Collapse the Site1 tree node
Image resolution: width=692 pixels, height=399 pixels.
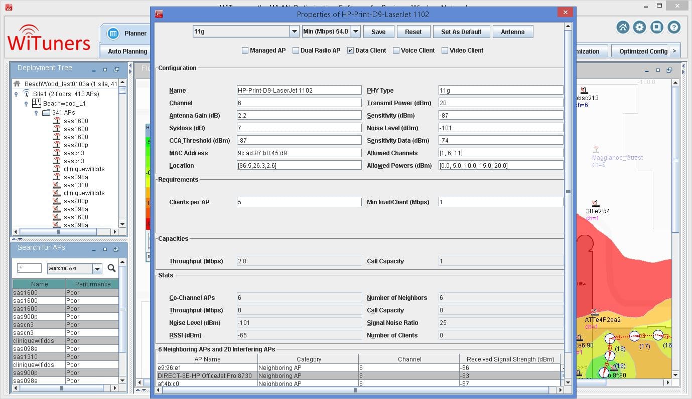(x=16, y=94)
